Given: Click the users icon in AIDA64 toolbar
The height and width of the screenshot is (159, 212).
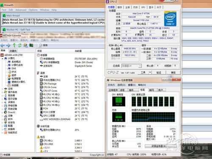Looking at the screenshot, I should click(x=25, y=45).
